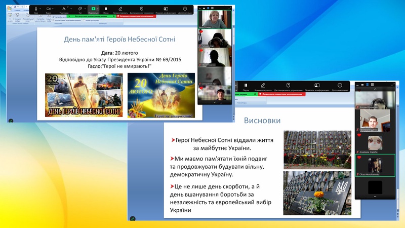Select second video tile (man in room), lower panel
The width and height of the screenshot is (405, 228).
pos(375,121)
